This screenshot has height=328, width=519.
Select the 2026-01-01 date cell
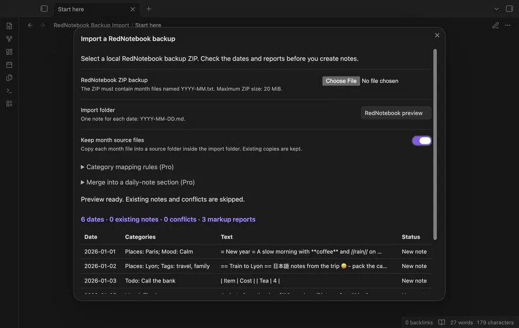100,251
